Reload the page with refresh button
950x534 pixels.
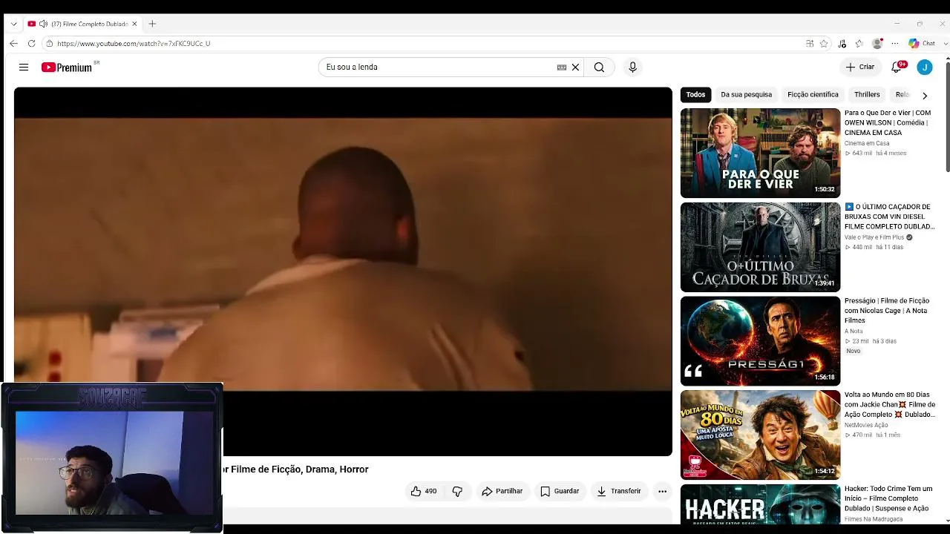pos(31,44)
